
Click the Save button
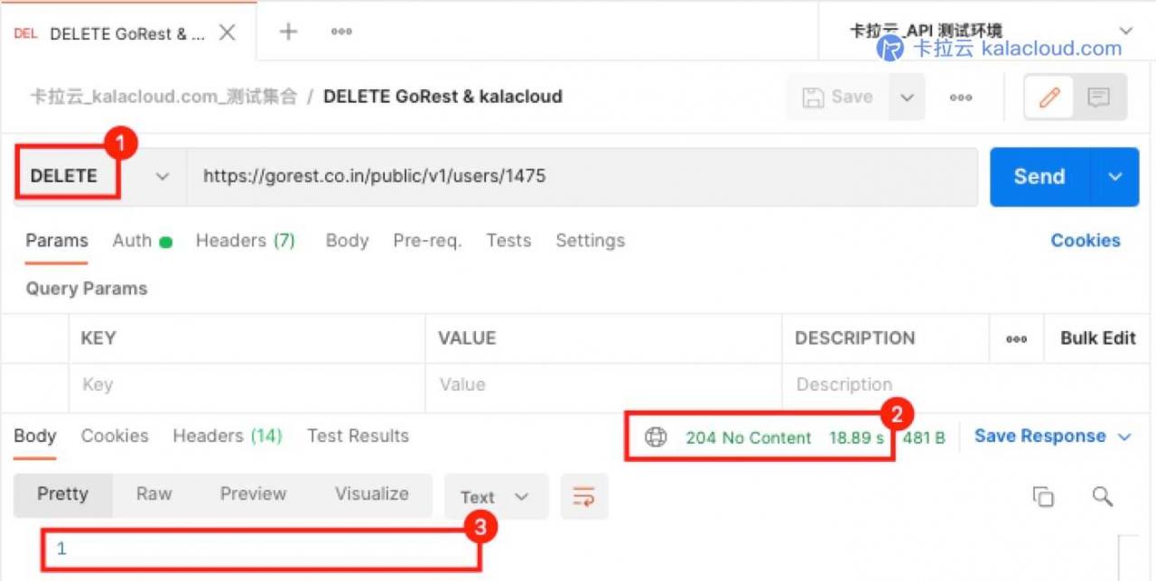838,97
